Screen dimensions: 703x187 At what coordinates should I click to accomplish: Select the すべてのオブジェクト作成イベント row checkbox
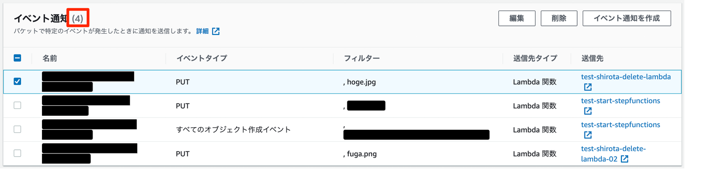click(x=17, y=129)
